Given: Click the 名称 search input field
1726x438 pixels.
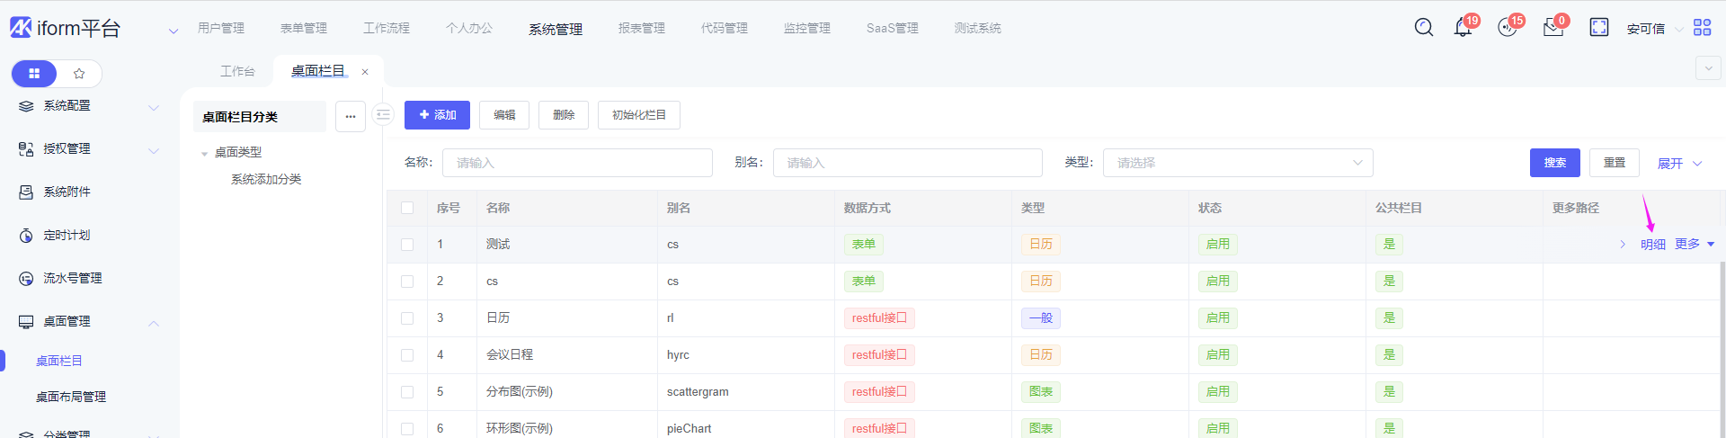Looking at the screenshot, I should coord(577,163).
